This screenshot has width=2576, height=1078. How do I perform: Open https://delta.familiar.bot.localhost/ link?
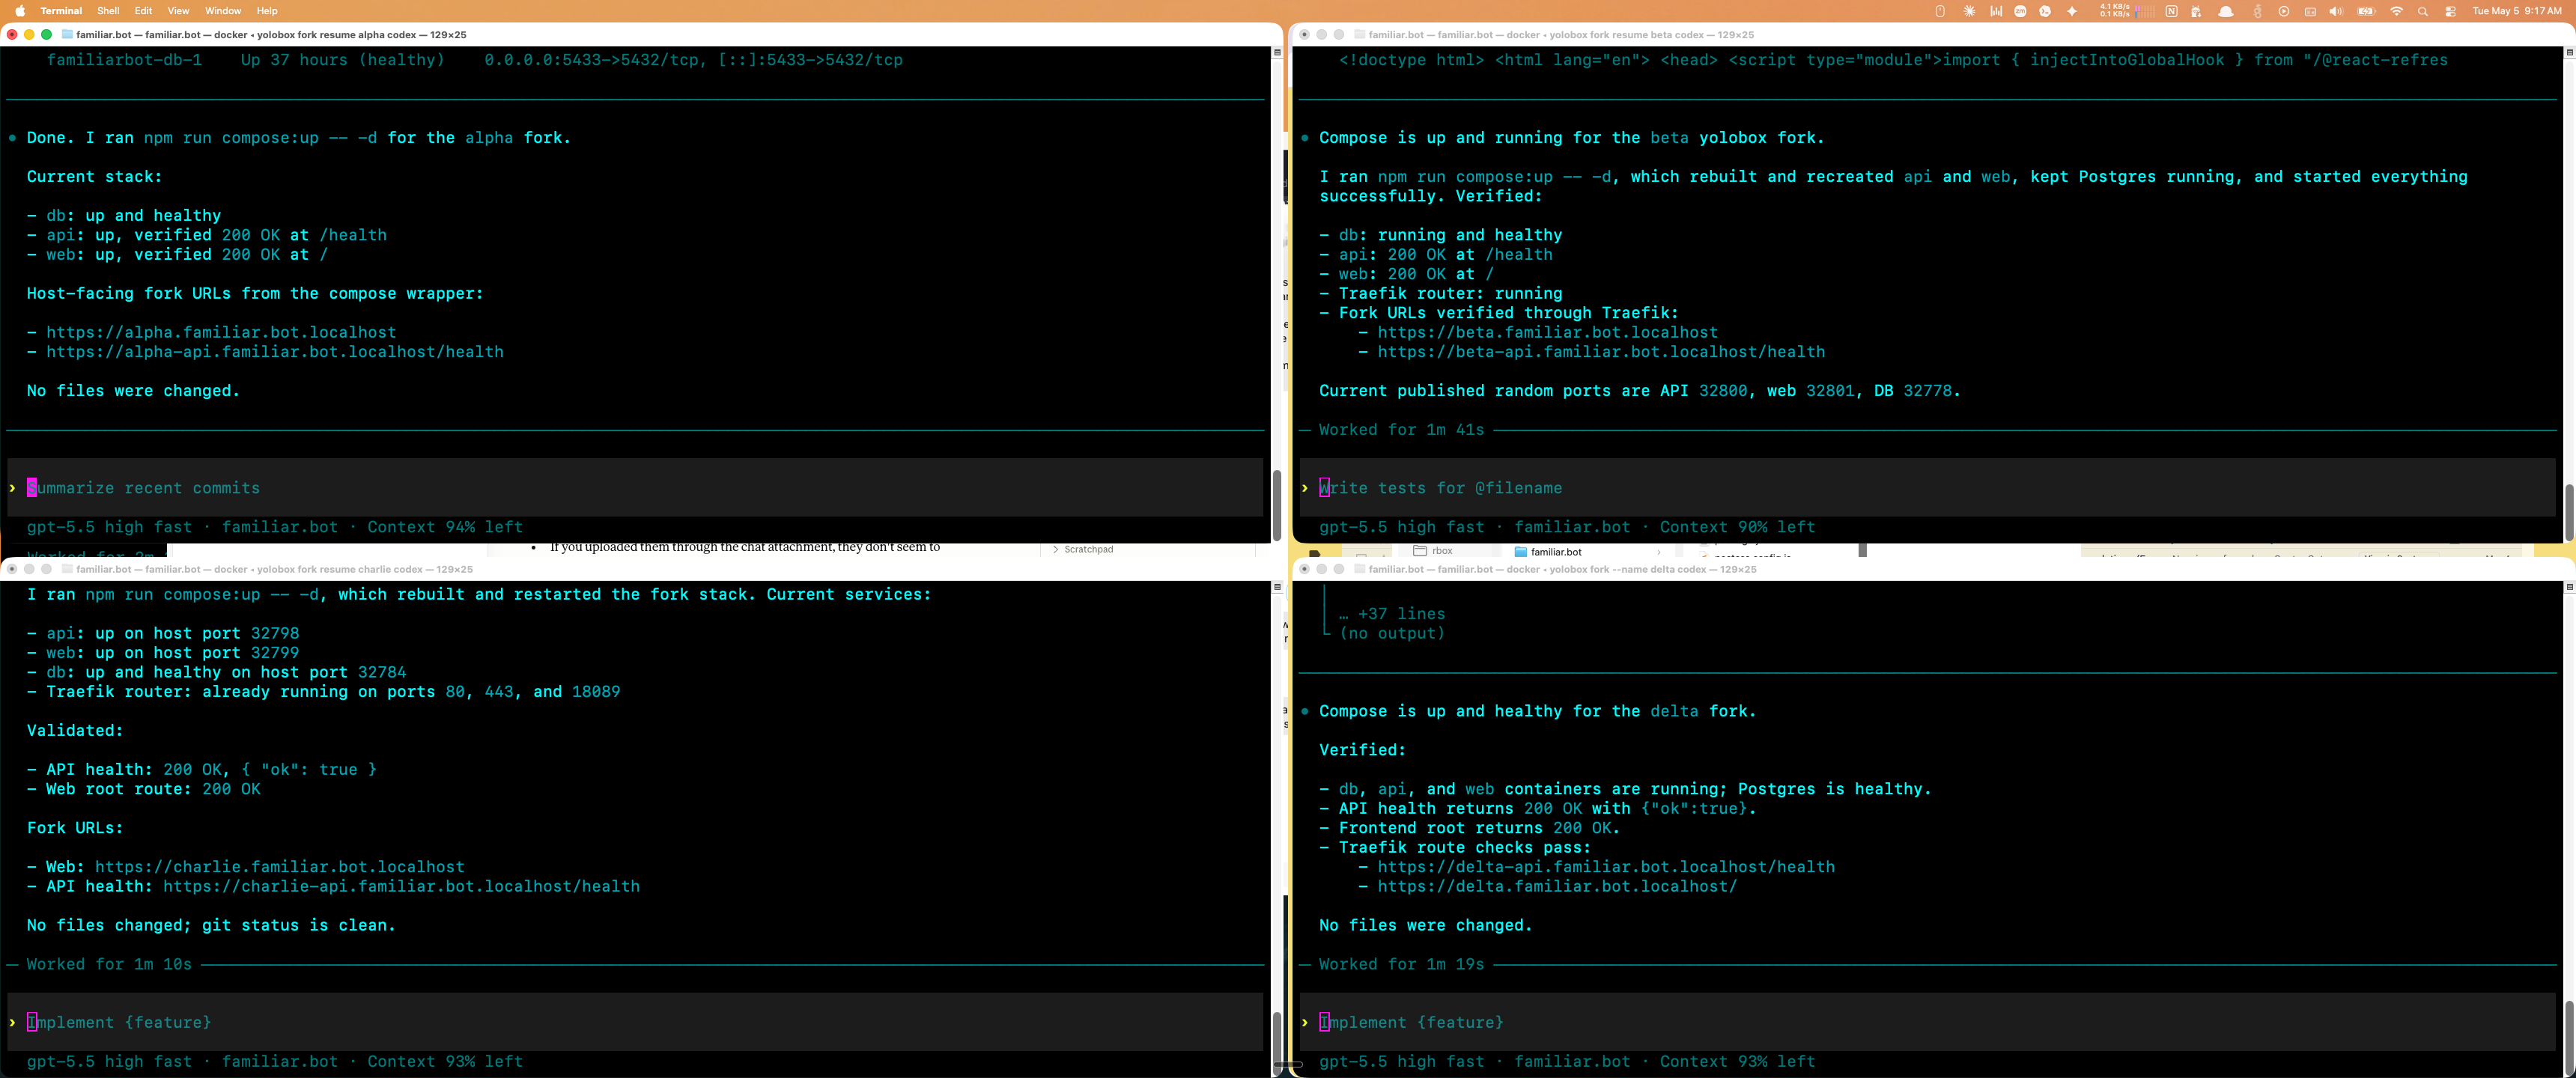click(1557, 886)
